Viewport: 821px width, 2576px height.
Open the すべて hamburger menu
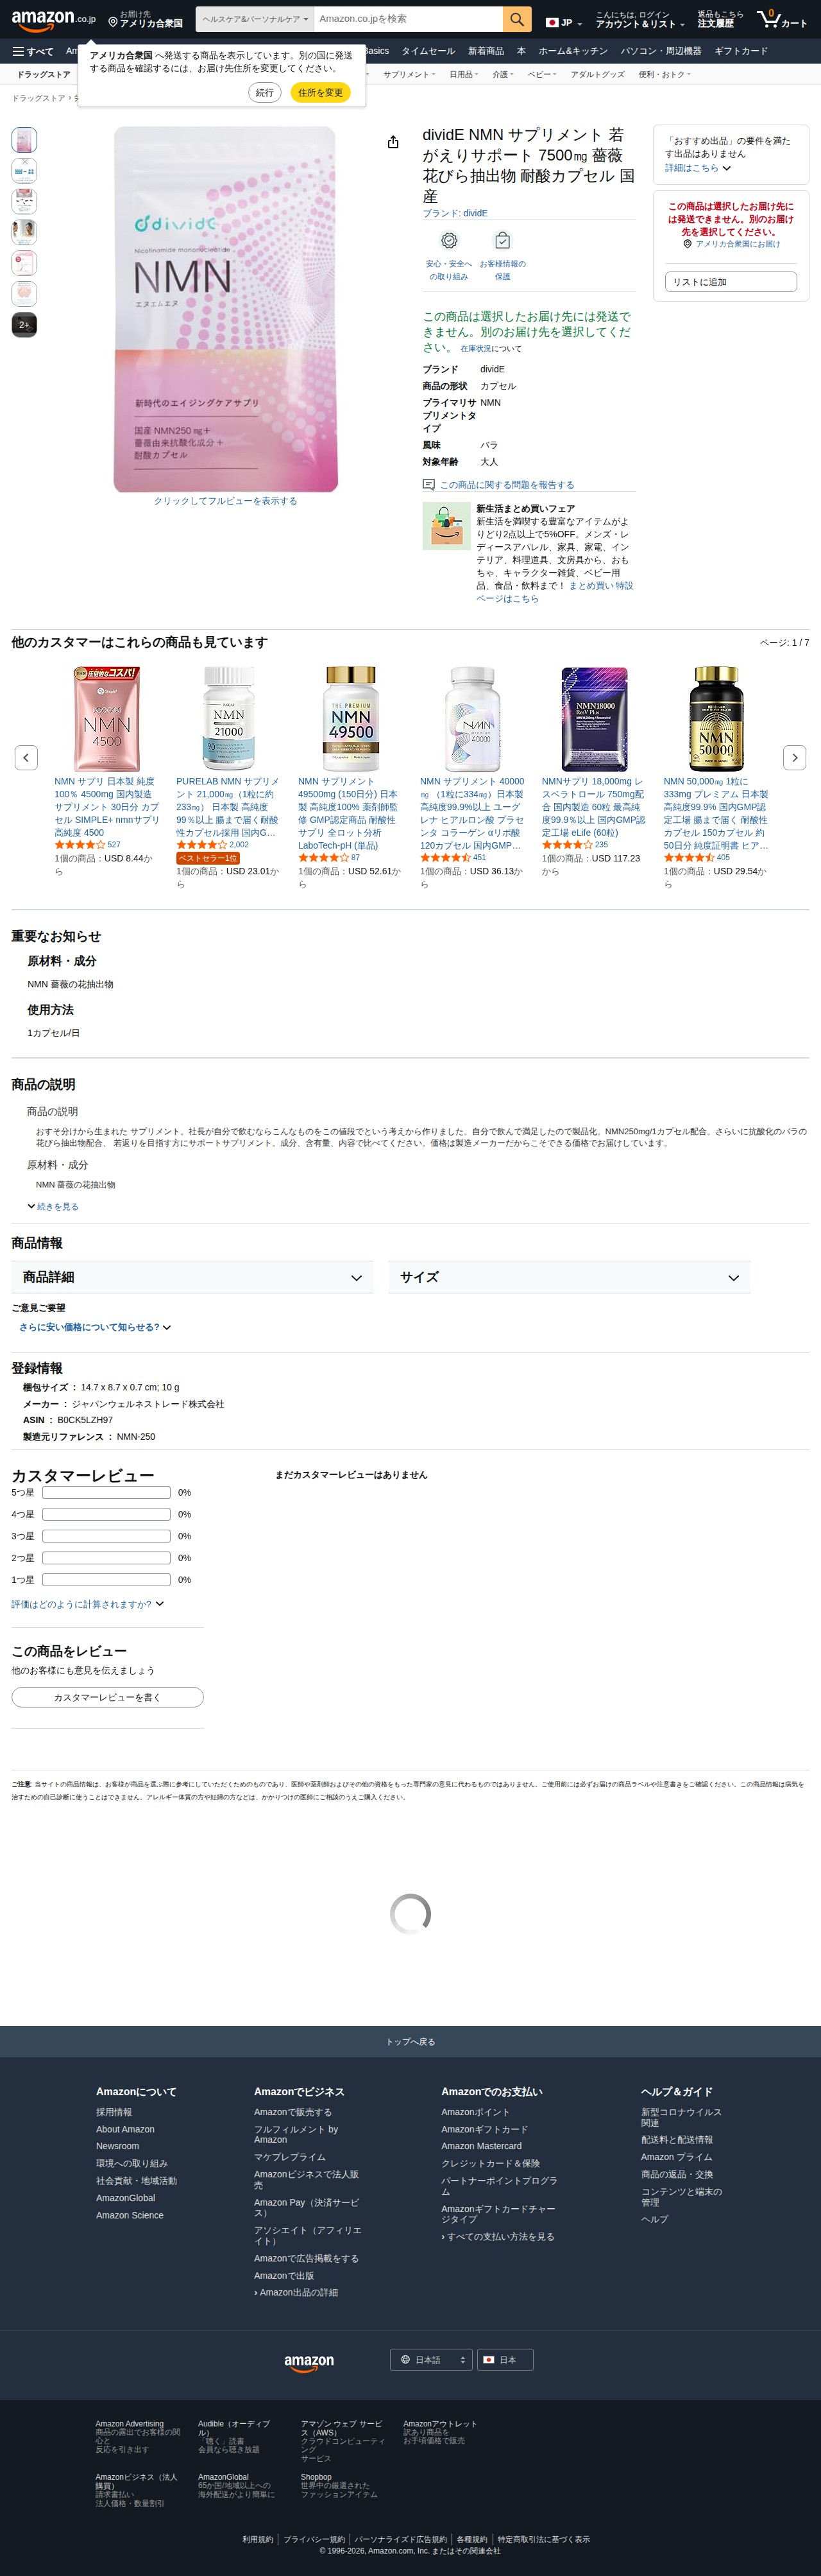[33, 51]
